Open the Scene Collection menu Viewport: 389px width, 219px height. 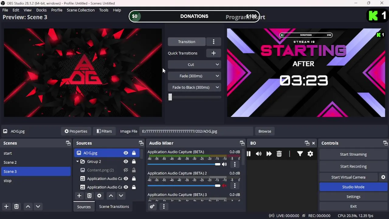pos(81,10)
